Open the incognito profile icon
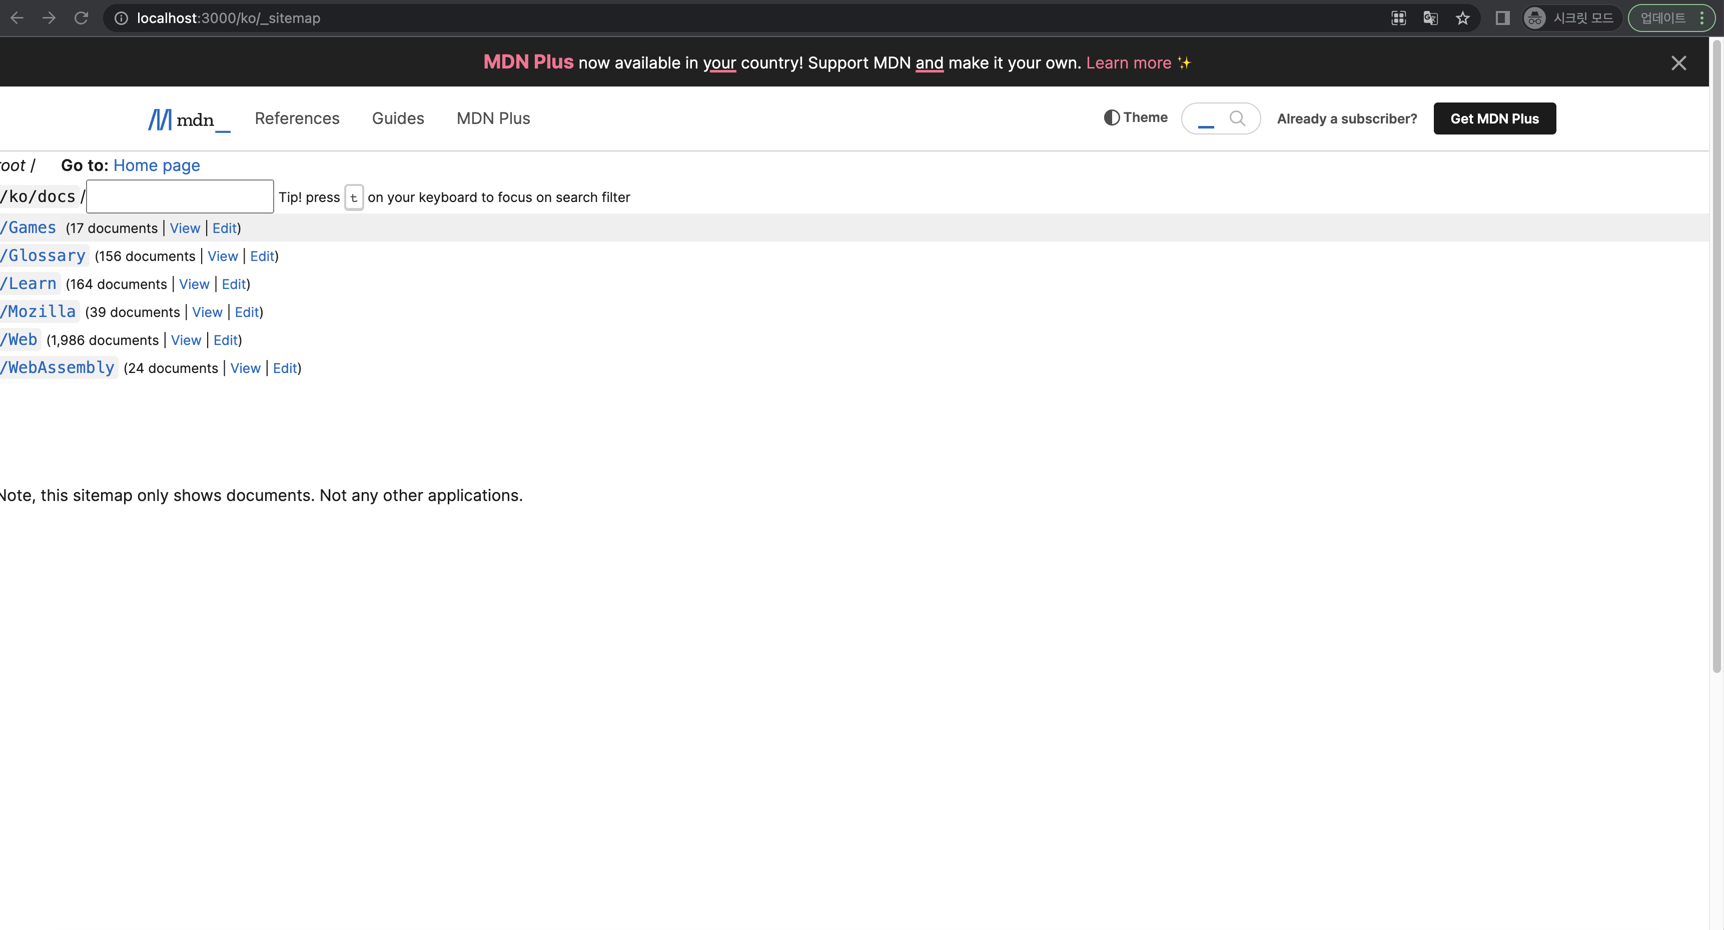This screenshot has height=930, width=1724. pyautogui.click(x=1534, y=18)
